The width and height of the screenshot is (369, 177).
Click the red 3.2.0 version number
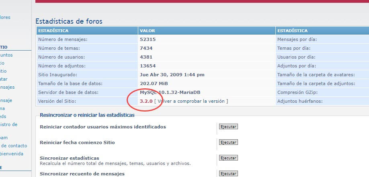point(146,101)
